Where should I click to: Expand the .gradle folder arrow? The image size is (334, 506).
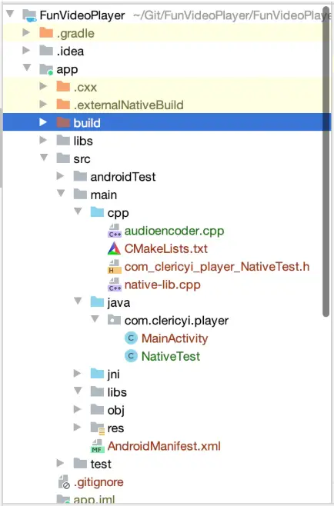pos(26,32)
